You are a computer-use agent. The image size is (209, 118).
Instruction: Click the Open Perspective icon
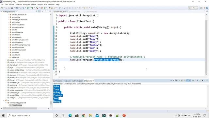[x=201, y=8]
